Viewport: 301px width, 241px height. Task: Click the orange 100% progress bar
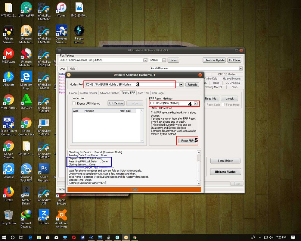coord(134,189)
